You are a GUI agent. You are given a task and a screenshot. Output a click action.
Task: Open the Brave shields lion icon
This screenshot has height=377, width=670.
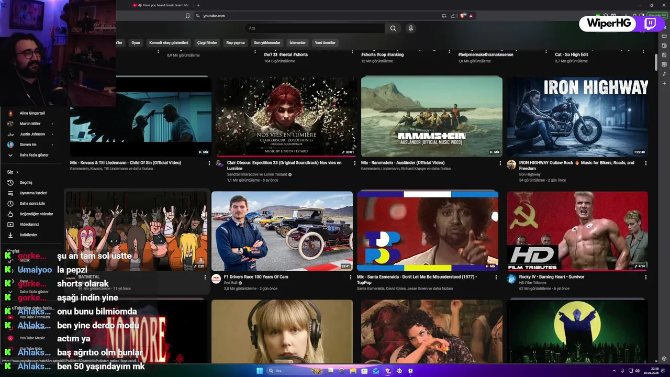[463, 16]
